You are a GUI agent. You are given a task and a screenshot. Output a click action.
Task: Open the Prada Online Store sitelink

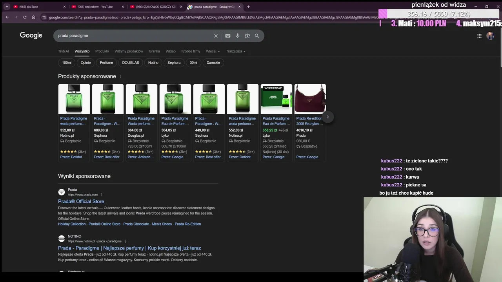coord(104,224)
